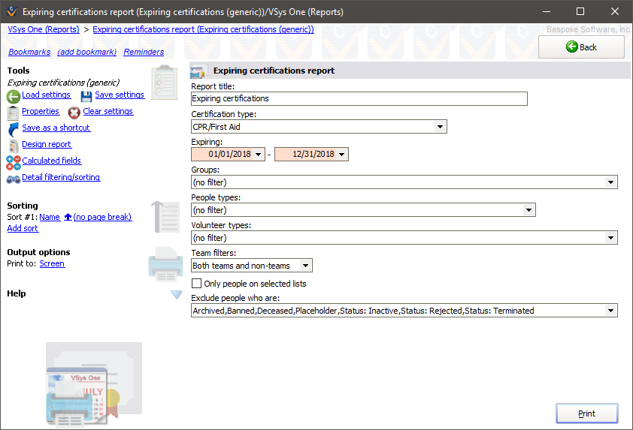Click the VSys One logo in title bar
Screen dimensions: 633x430
(12, 11)
